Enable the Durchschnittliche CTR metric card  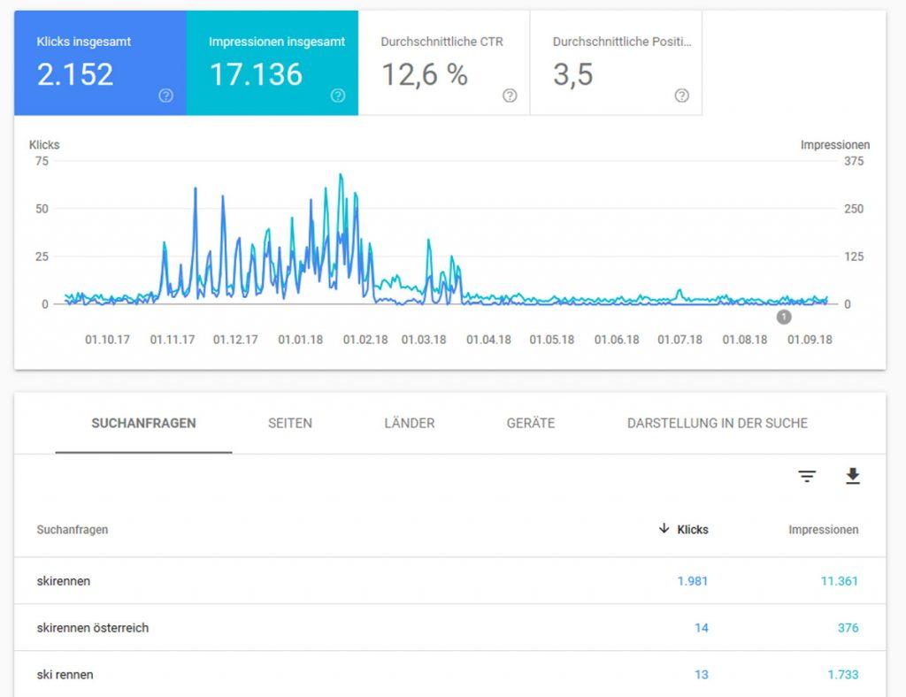[x=444, y=63]
